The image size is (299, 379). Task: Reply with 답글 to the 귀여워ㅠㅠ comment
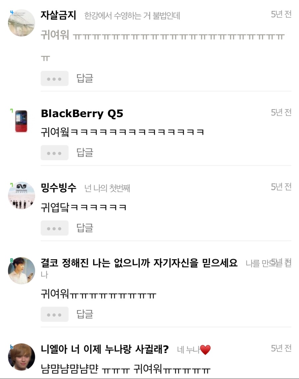pos(85,314)
